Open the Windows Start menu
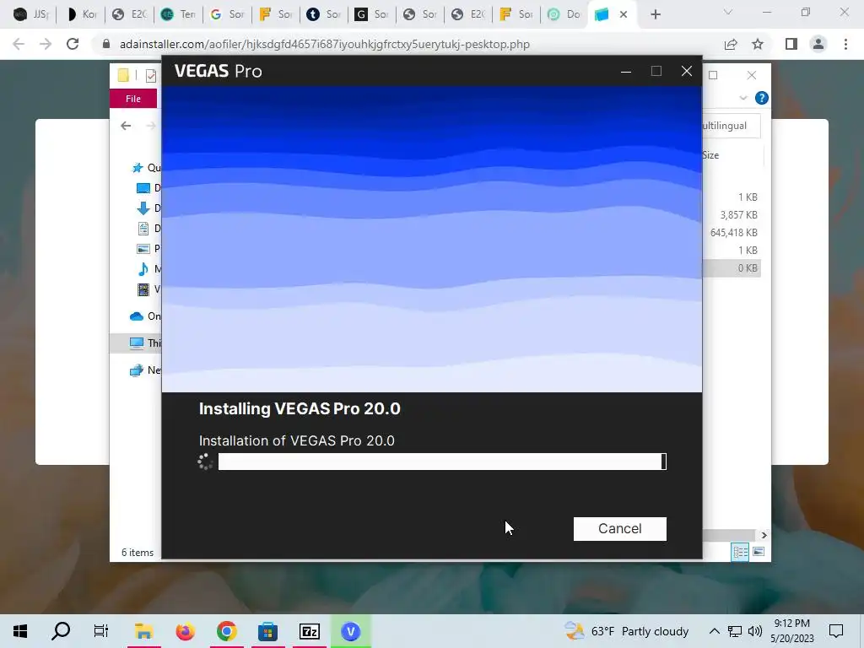 pyautogui.click(x=20, y=631)
